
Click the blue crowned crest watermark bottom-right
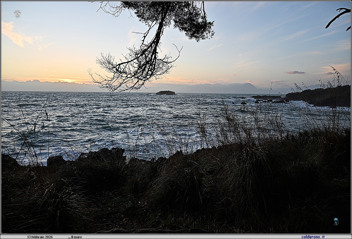pos(336,221)
